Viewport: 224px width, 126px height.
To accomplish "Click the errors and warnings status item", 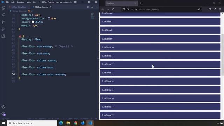I will coord(6,119).
